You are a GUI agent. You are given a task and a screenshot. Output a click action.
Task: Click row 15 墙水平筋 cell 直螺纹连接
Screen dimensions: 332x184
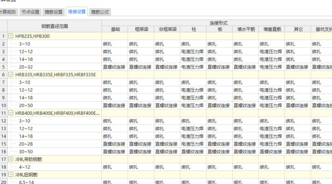pyautogui.click(x=245, y=144)
